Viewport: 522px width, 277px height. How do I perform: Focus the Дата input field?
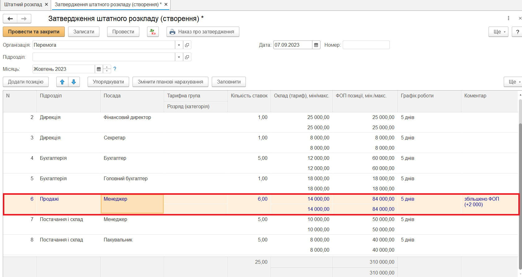click(293, 45)
